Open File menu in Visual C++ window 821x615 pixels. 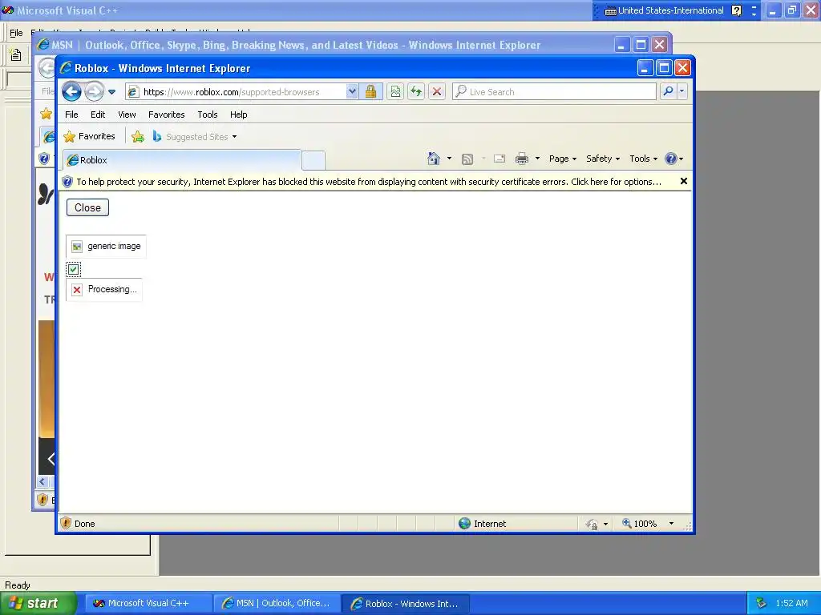point(16,33)
